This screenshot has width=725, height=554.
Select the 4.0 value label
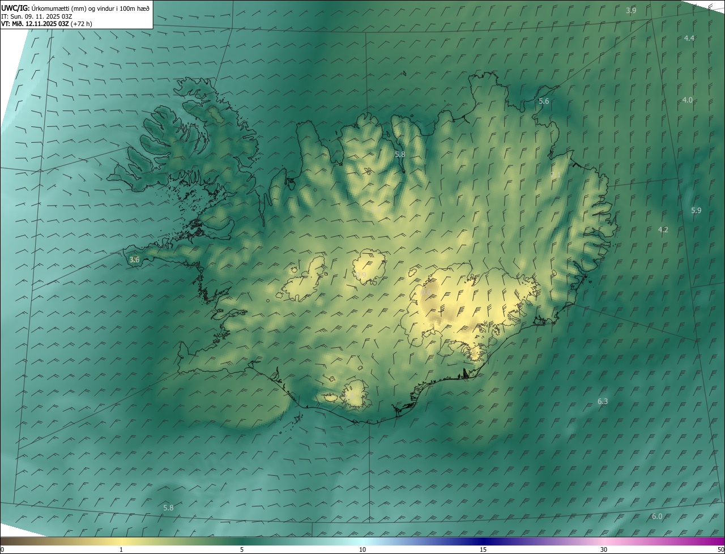coord(687,100)
